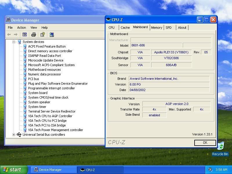Select VIA Tech CPU to AGP Controller
The image size is (232, 174).
(x=50, y=116)
